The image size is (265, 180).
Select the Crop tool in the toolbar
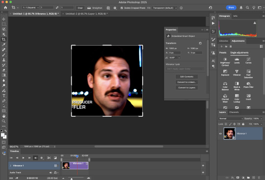(3, 40)
